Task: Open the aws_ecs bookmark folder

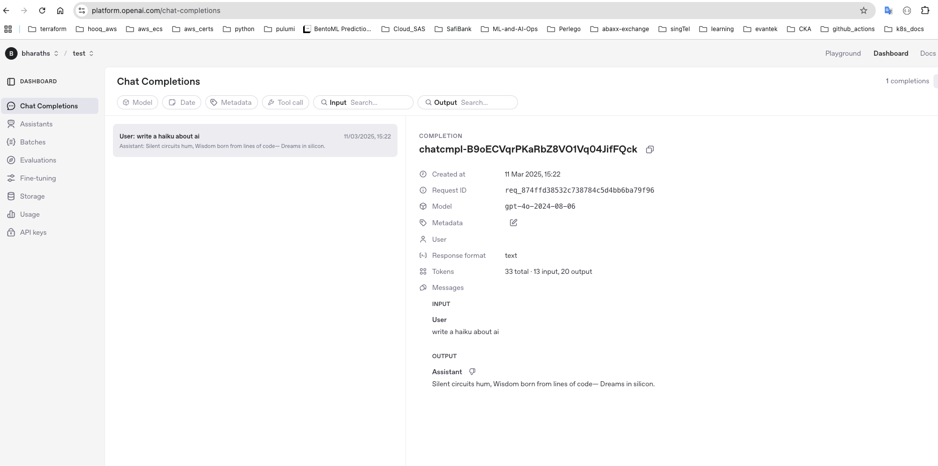Action: [x=145, y=29]
